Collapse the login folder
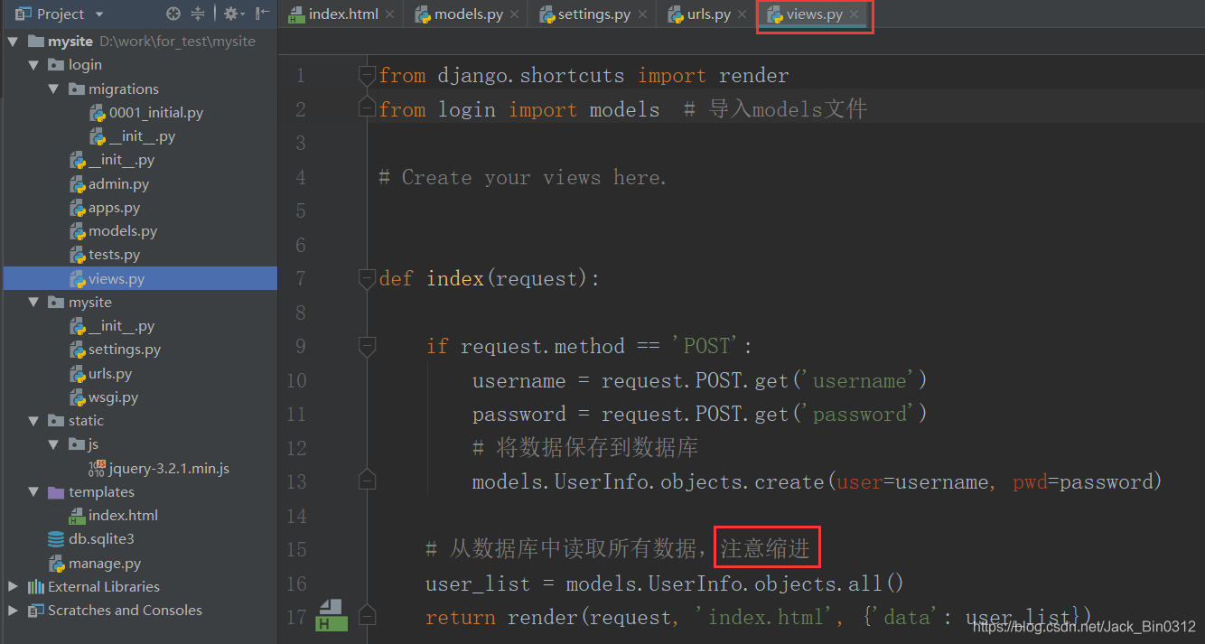Viewport: 1205px width, 644px height. pyautogui.click(x=33, y=65)
